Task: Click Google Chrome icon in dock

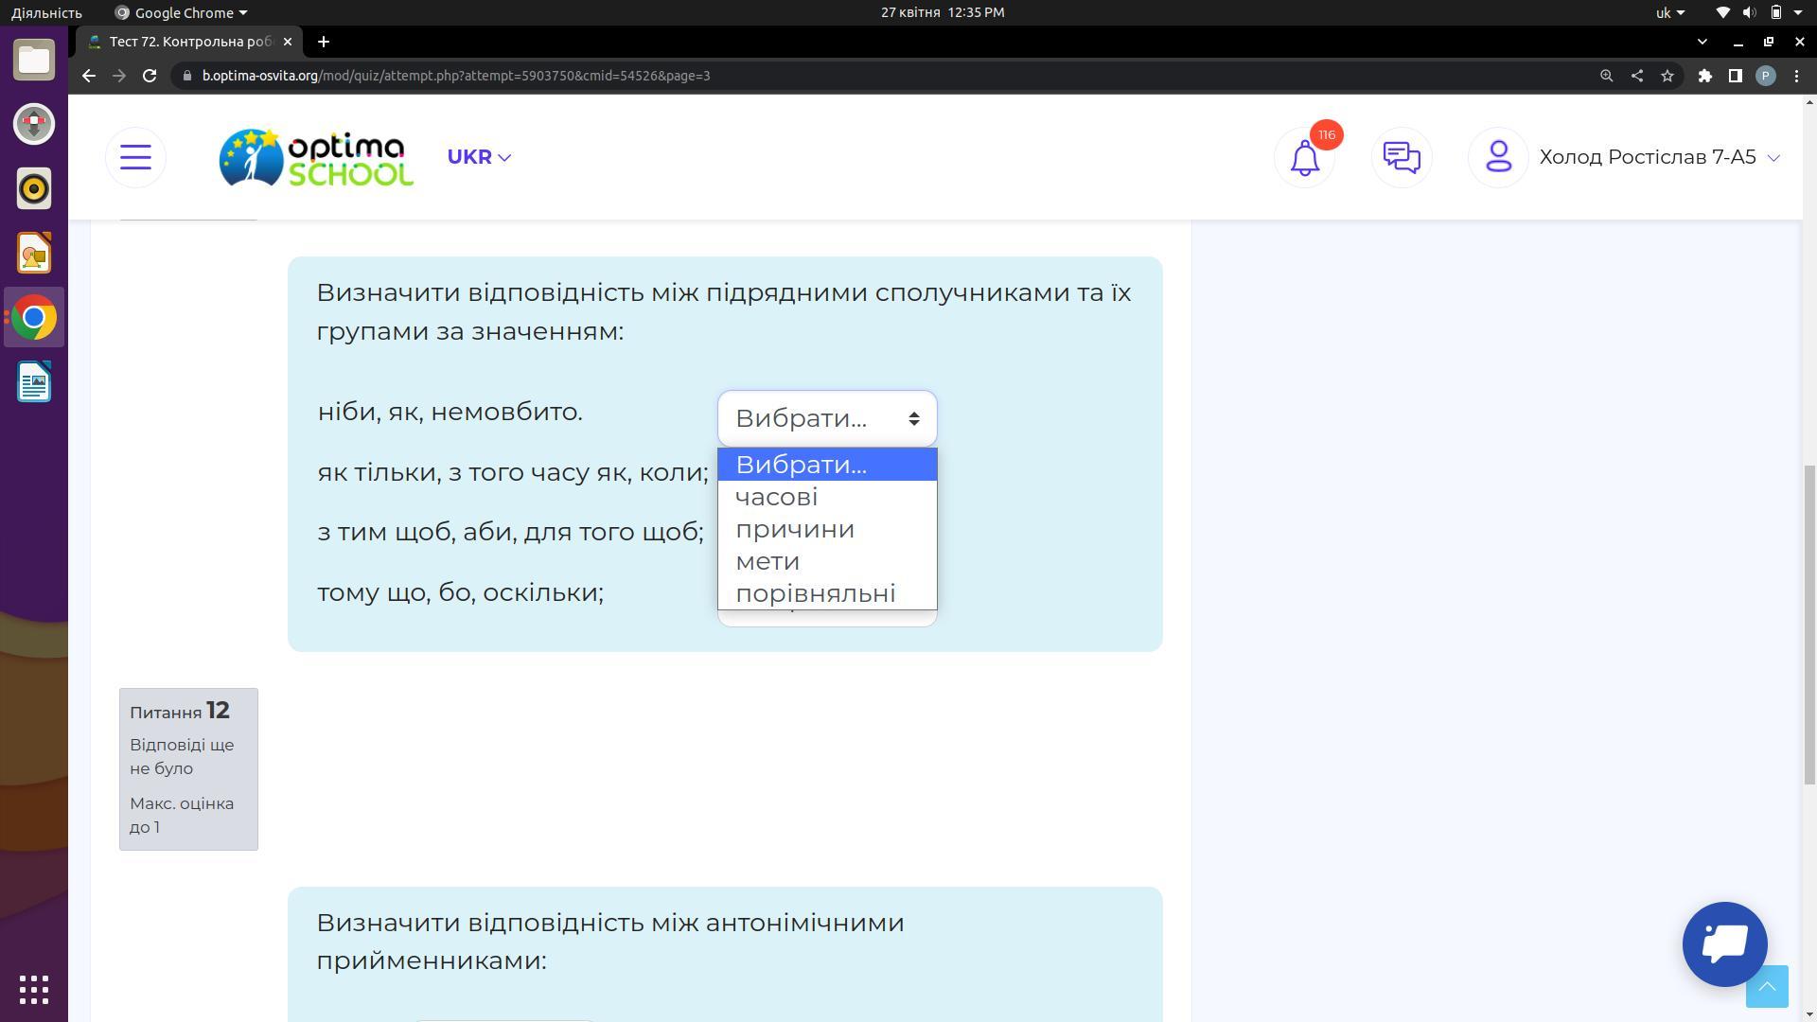Action: [x=34, y=318]
